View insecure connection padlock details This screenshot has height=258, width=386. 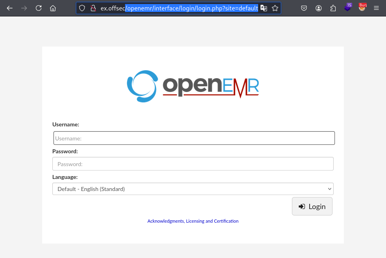tap(93, 8)
